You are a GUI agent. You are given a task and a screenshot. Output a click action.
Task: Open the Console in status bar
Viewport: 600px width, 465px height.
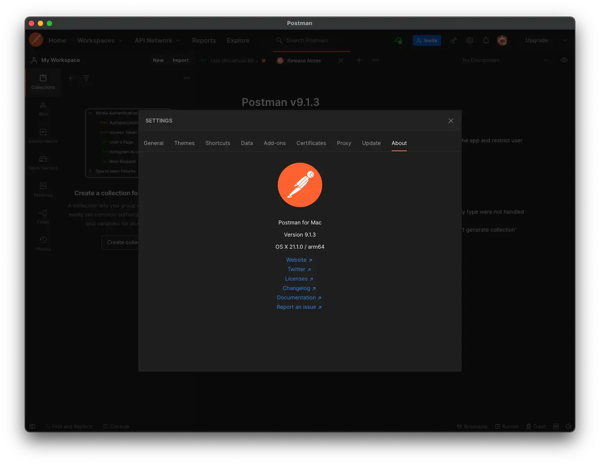click(116, 426)
